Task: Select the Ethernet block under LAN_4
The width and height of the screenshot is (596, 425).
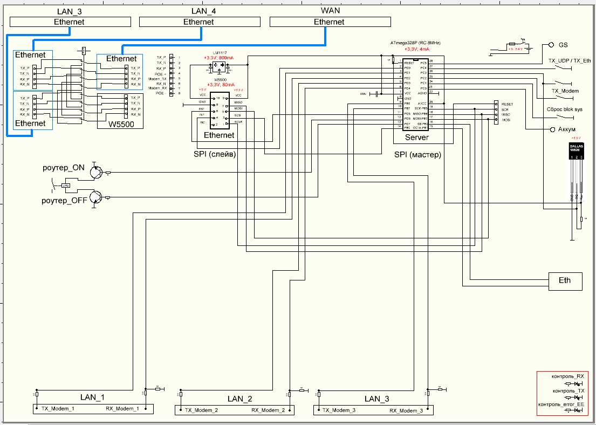Action: (x=198, y=22)
